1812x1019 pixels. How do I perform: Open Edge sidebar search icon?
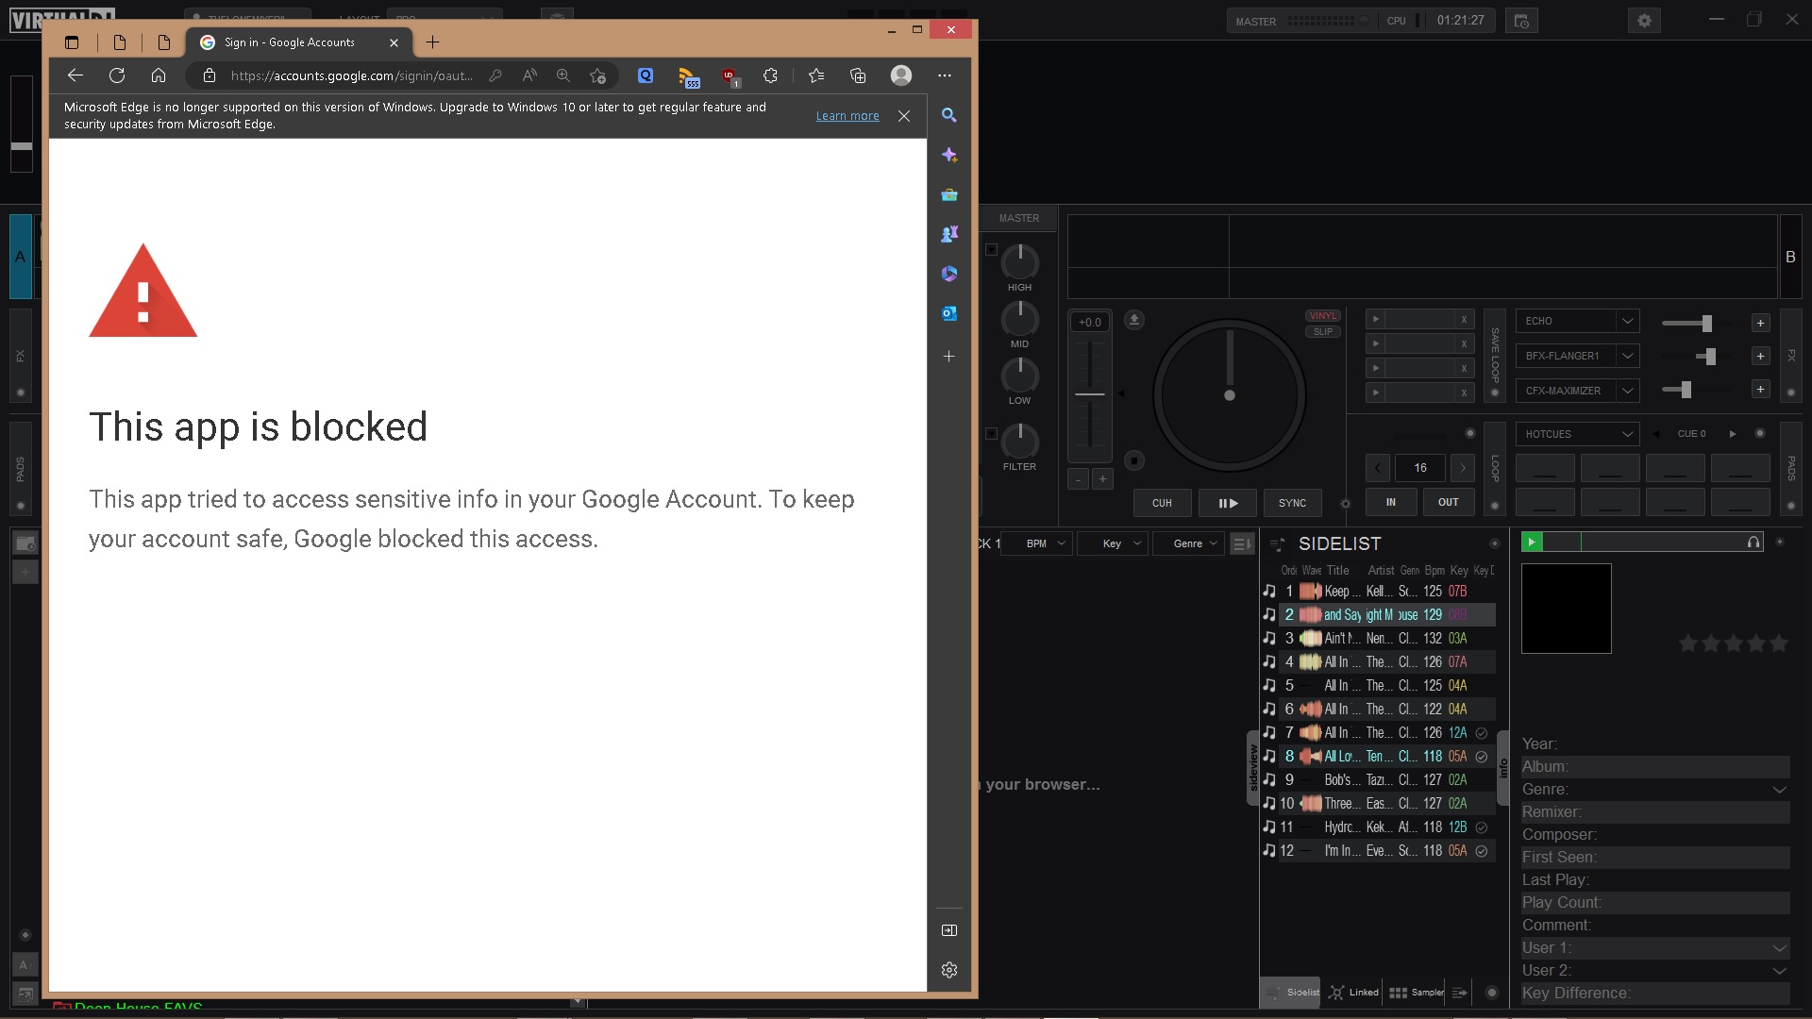tap(949, 115)
